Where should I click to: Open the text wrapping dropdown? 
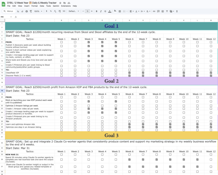click(143, 11)
